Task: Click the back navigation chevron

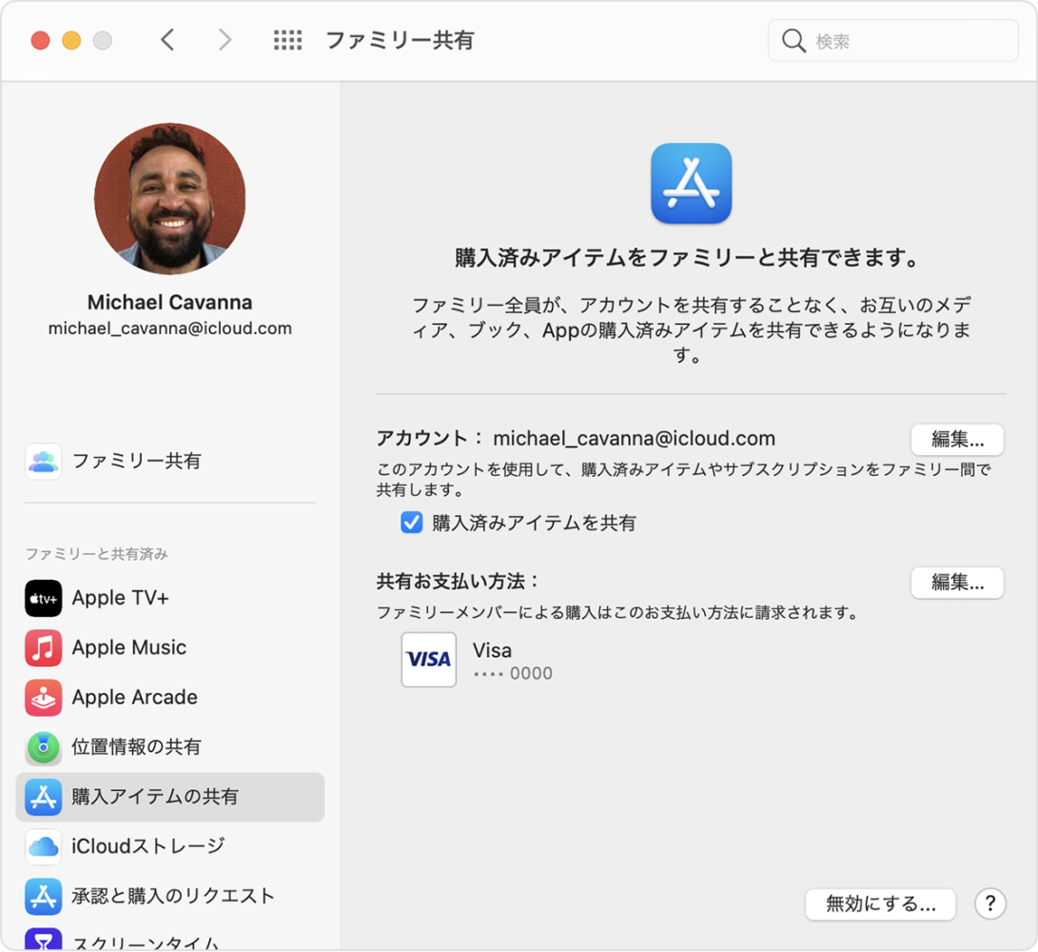Action: 167,40
